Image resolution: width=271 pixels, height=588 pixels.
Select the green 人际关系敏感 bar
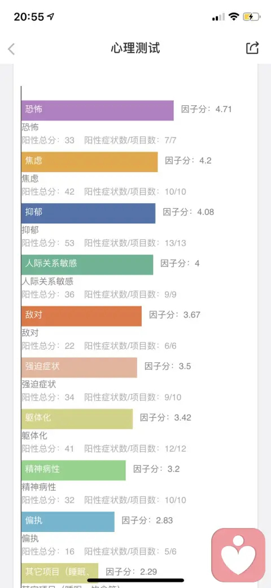[87, 264]
